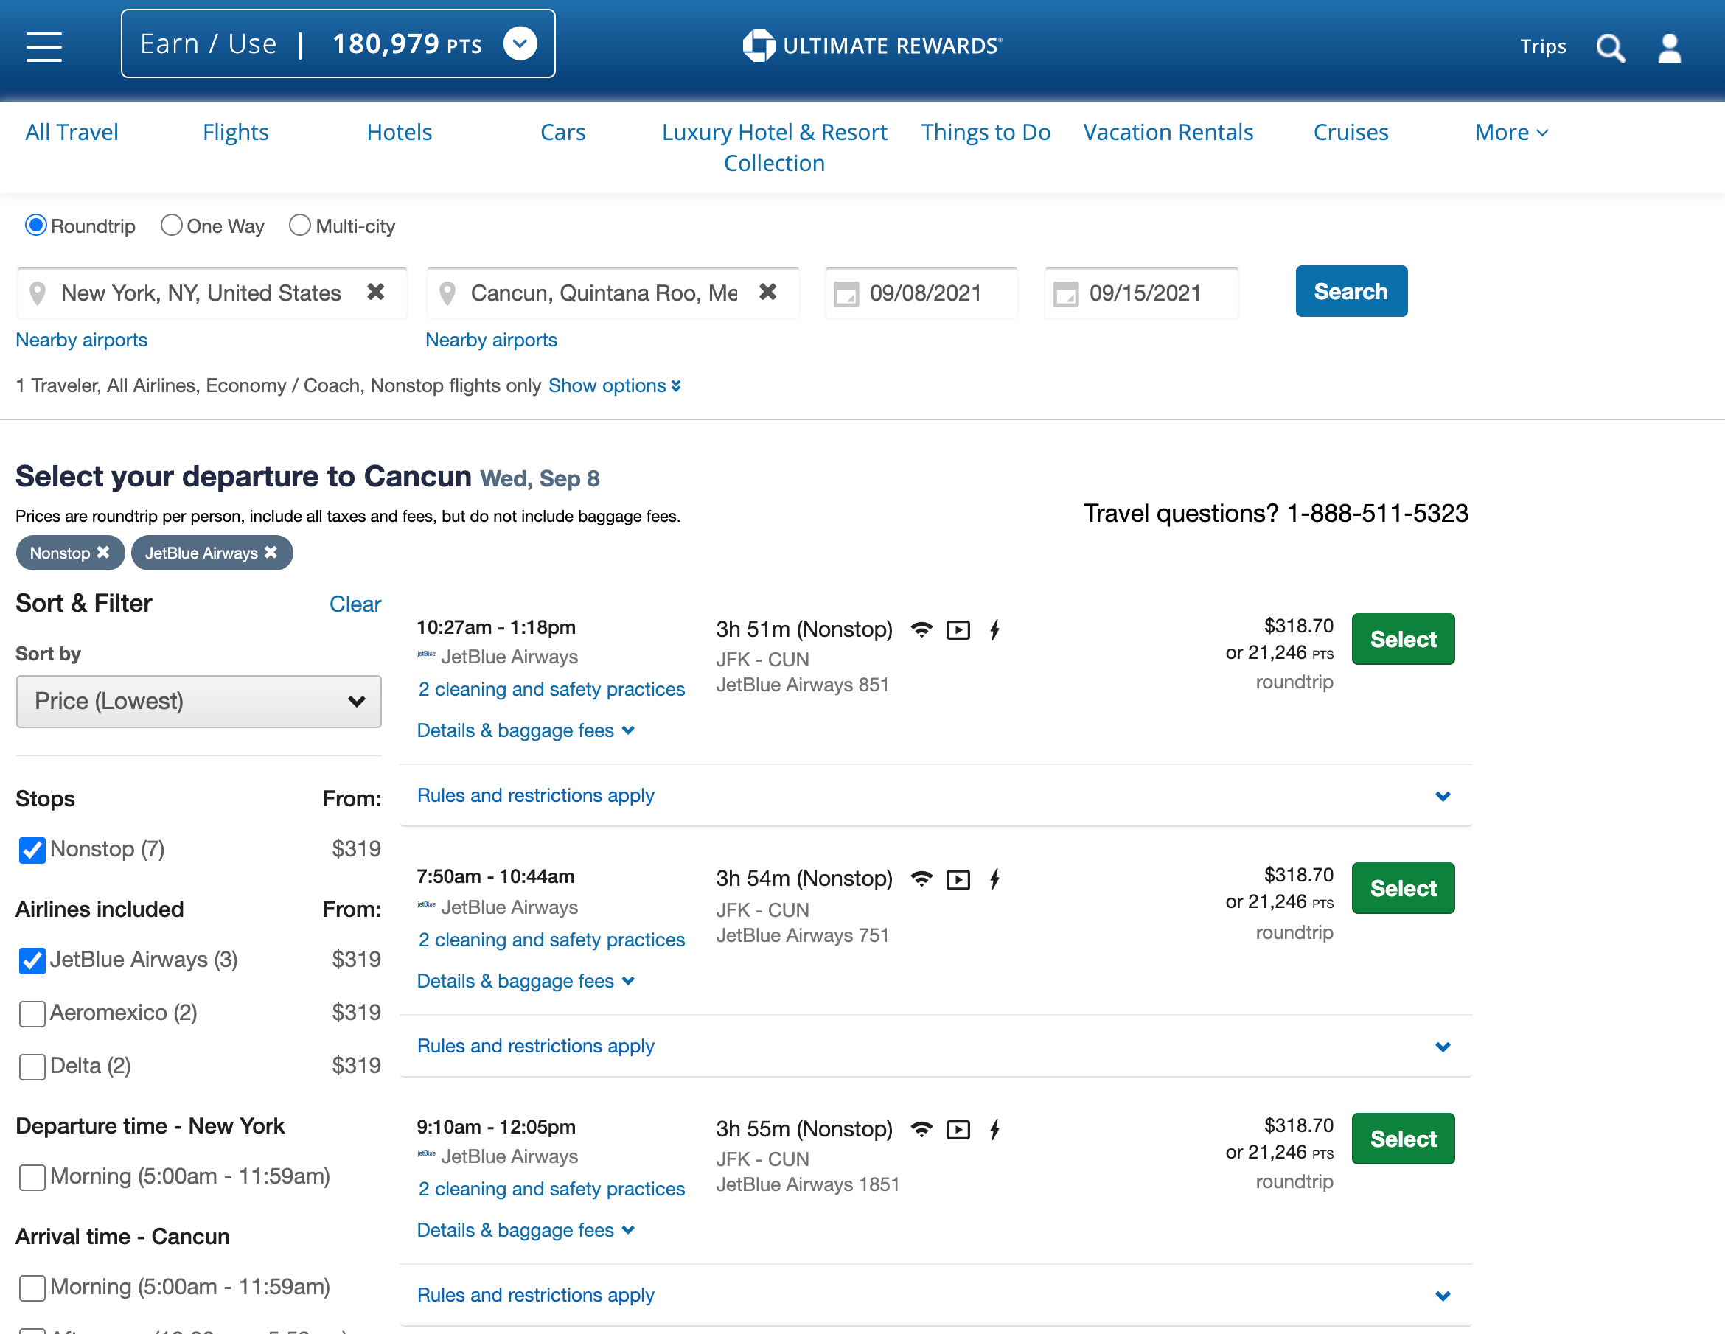Expand rules chevron under flight 751
This screenshot has height=1334, width=1725.
click(1442, 1047)
